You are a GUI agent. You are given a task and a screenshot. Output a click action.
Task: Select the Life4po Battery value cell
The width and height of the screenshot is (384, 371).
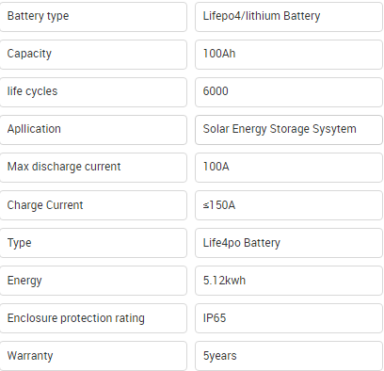[x=289, y=243]
